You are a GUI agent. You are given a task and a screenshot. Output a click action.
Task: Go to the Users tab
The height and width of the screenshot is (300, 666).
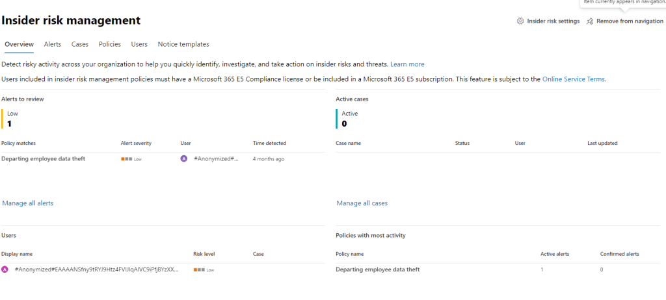139,44
